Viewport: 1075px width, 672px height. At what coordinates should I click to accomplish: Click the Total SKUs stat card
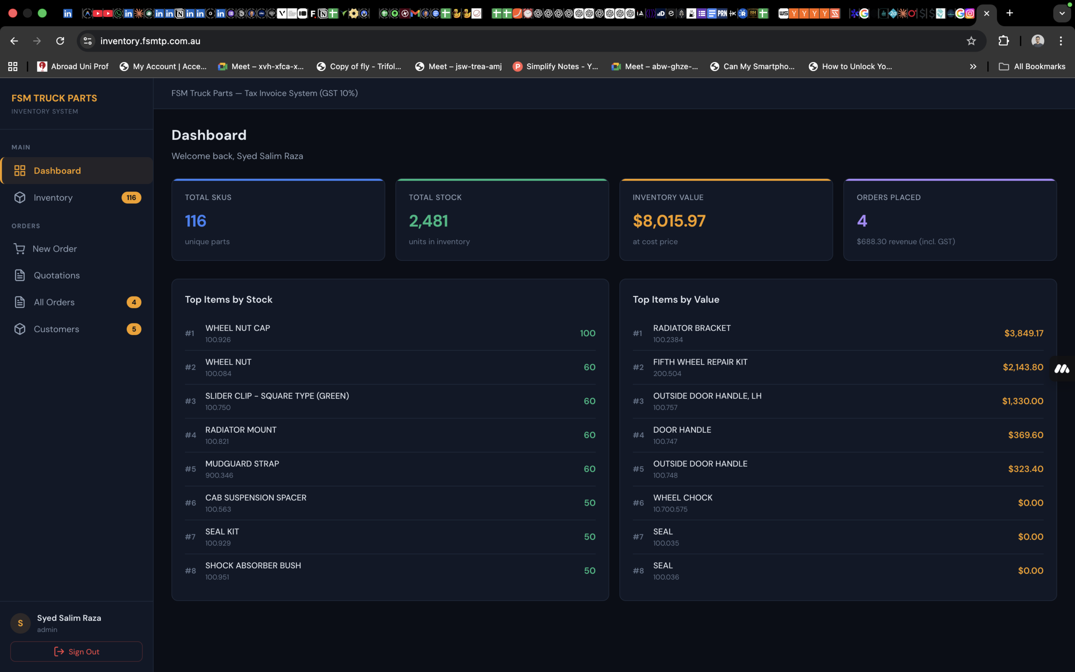[278, 220]
